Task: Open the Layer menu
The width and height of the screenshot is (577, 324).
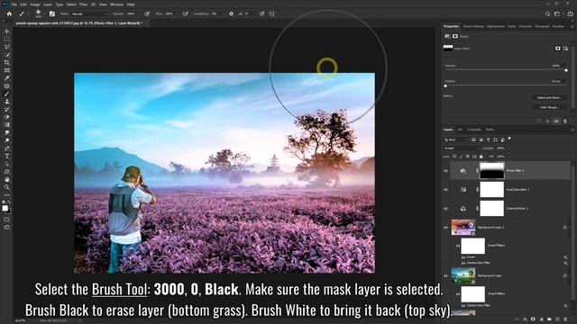Action: pos(48,4)
